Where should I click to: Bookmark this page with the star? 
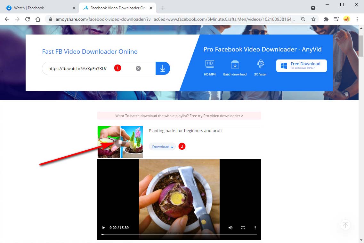[313, 19]
